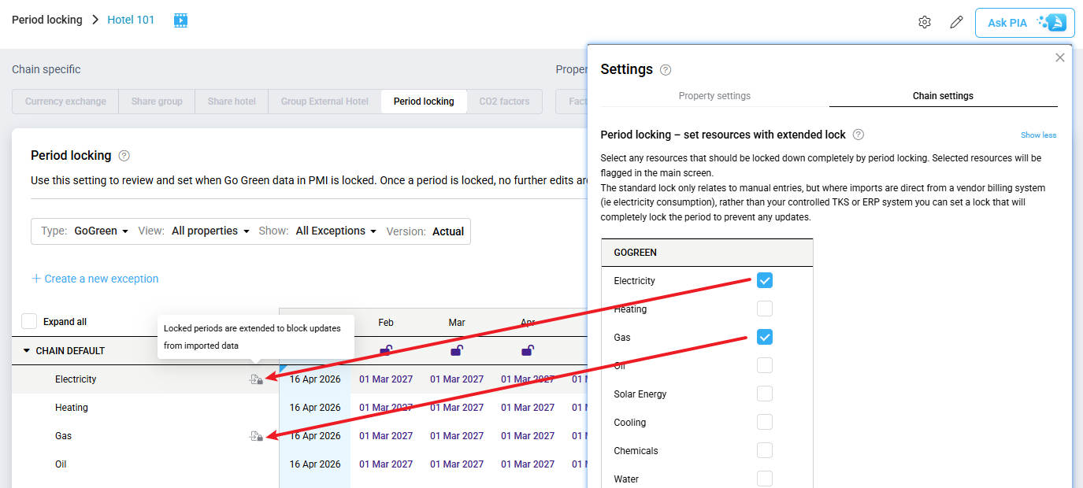Click the extended lock icon beside Electricity
The width and height of the screenshot is (1083, 488).
coord(256,379)
